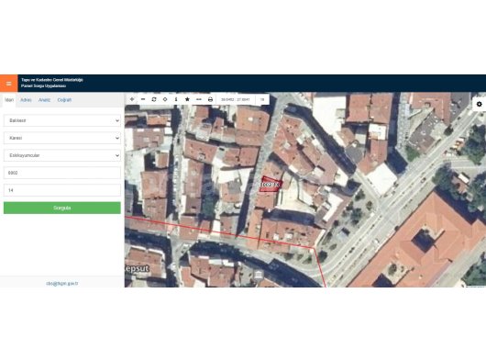Click the block number 6902 input field

click(x=62, y=173)
